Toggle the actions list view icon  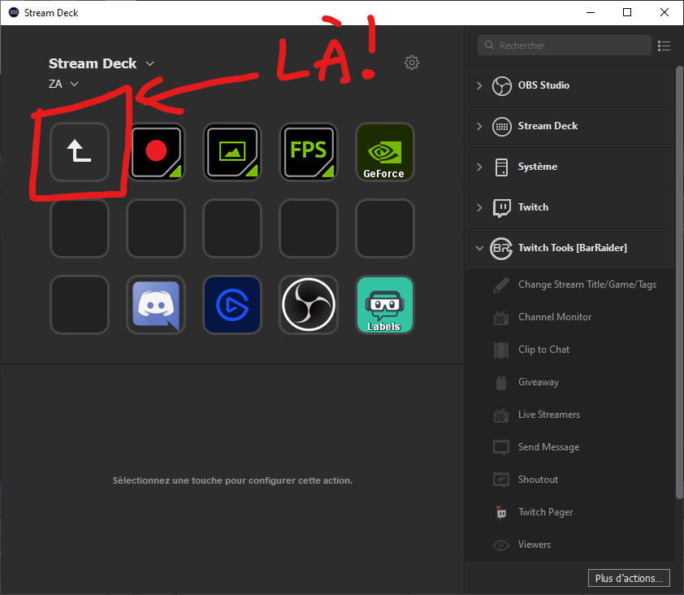coord(665,46)
